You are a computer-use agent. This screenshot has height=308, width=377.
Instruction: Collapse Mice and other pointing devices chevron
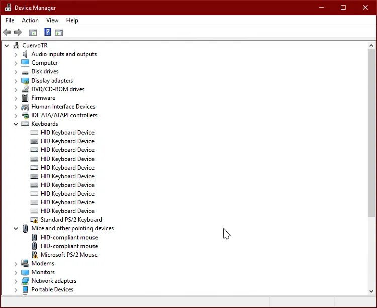pos(16,229)
